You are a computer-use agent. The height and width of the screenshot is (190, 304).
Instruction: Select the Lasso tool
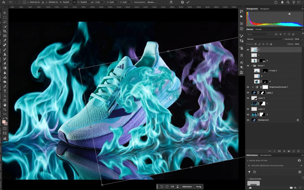tap(5, 22)
